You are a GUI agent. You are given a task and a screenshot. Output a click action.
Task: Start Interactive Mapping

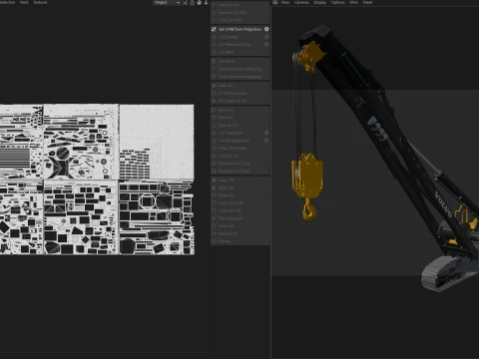[x=239, y=69]
